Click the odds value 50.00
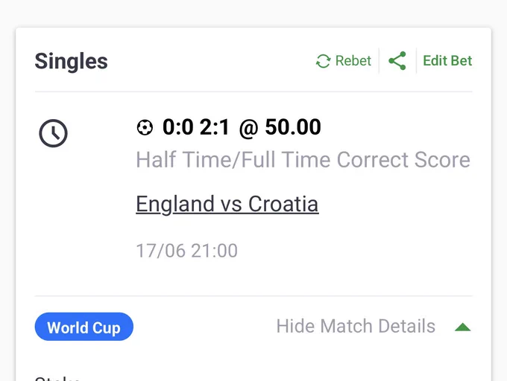This screenshot has height=381, width=507. point(293,127)
